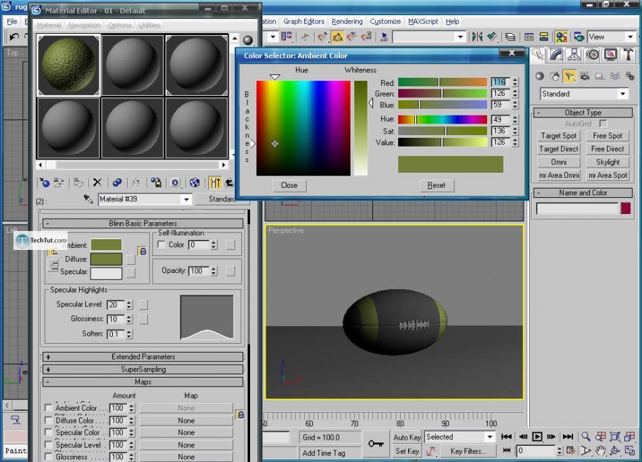Open the Display command panel tab
This screenshot has height=462, width=642.
click(x=610, y=55)
